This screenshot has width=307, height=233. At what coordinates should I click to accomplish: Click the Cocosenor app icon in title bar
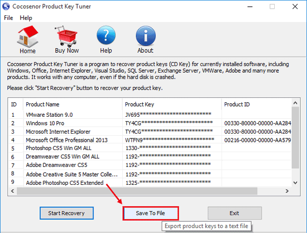[6, 7]
